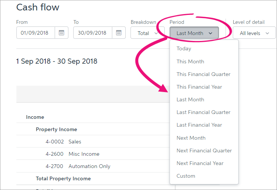Choose This Month period option
Viewport: 277px width, 190px height.
coord(190,61)
